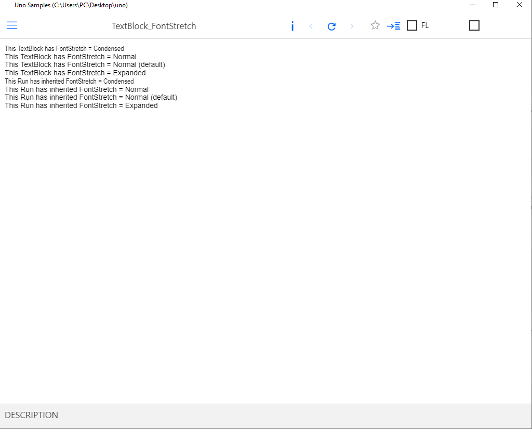Go to next sample arrow
The height and width of the screenshot is (429, 532).
pos(352,26)
